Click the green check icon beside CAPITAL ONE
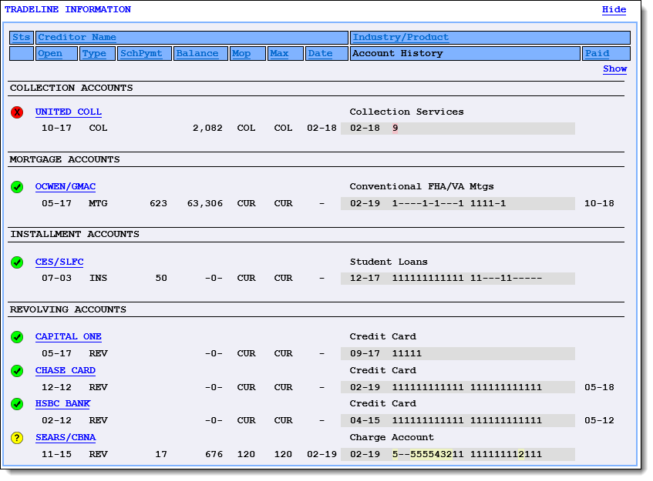 click(x=17, y=337)
